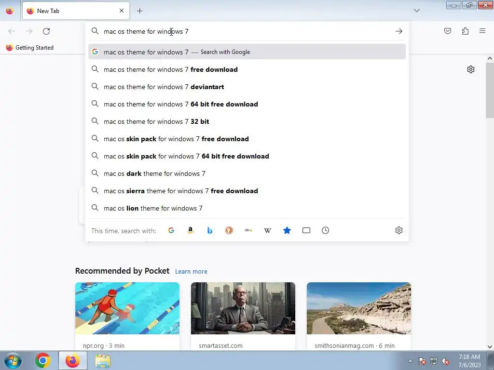
Task: Search this time with Amazon icon
Action: 190,230
